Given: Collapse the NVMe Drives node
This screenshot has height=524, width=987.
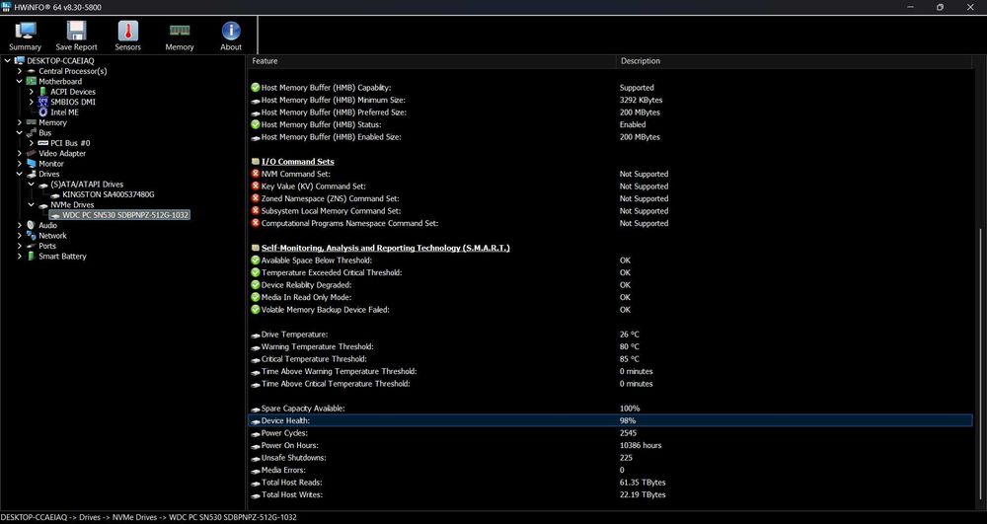Looking at the screenshot, I should 32,204.
